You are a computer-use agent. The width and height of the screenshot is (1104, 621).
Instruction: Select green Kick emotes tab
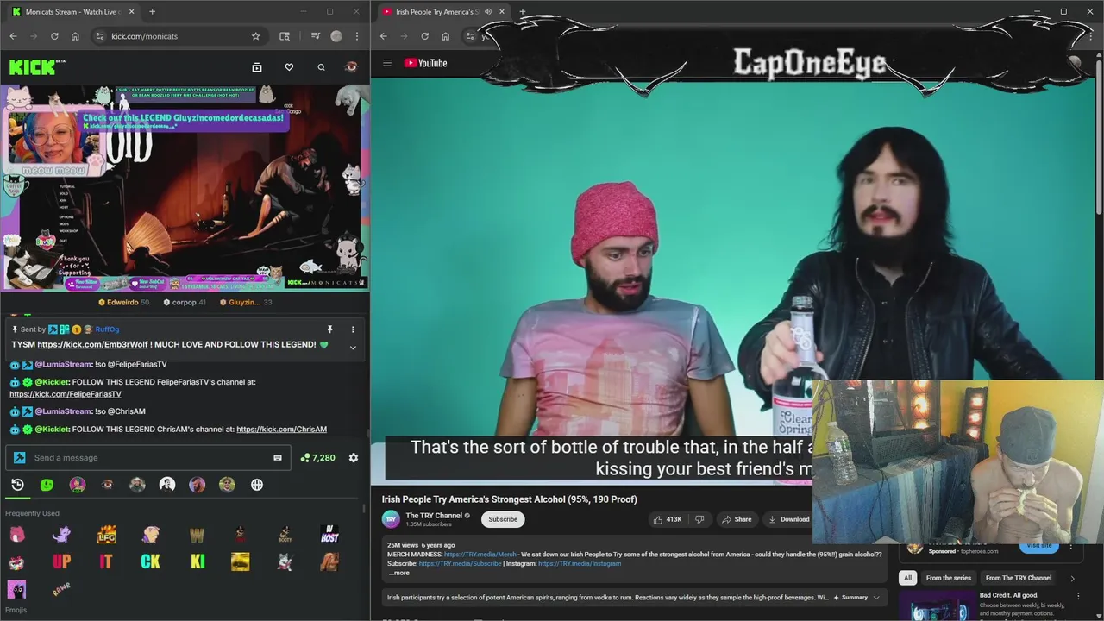tap(47, 485)
